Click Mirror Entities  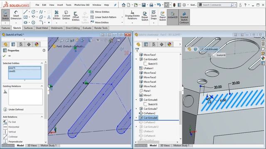coord(100,12)
